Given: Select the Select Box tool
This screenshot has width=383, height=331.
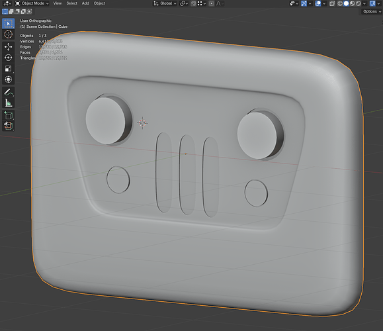Looking at the screenshot, I should pos(9,23).
